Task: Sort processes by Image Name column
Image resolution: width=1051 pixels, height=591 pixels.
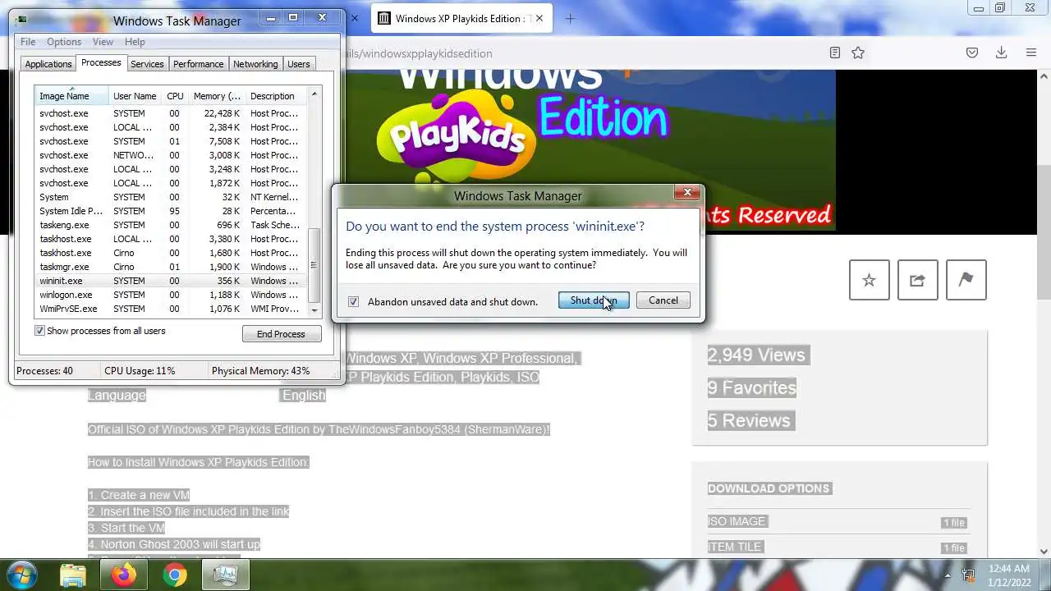Action: click(72, 96)
